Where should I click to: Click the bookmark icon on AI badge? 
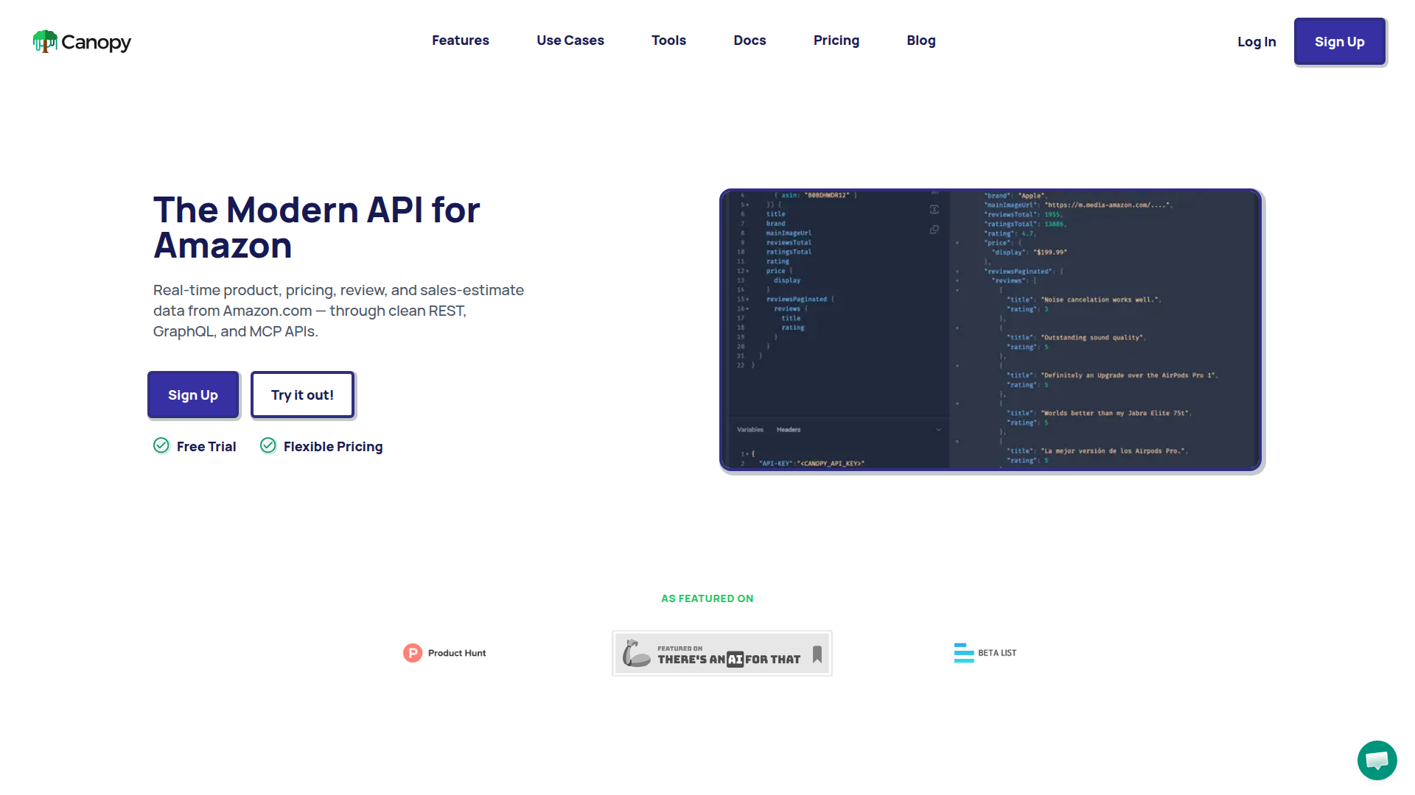[817, 654]
